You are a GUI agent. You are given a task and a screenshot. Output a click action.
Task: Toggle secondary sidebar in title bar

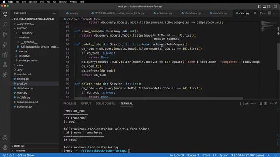pos(269,7)
